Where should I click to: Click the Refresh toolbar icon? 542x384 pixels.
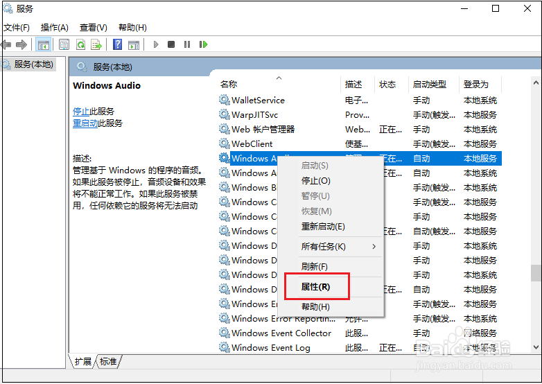pos(80,44)
